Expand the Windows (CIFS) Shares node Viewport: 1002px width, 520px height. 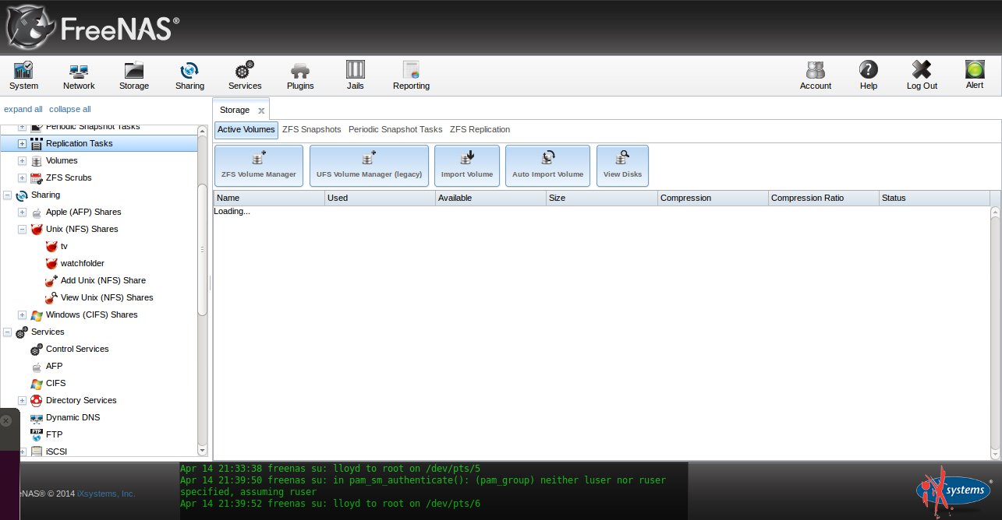(x=22, y=314)
